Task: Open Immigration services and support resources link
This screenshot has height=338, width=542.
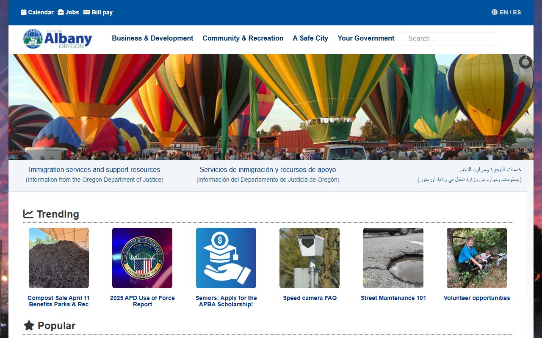Action: tap(94, 169)
